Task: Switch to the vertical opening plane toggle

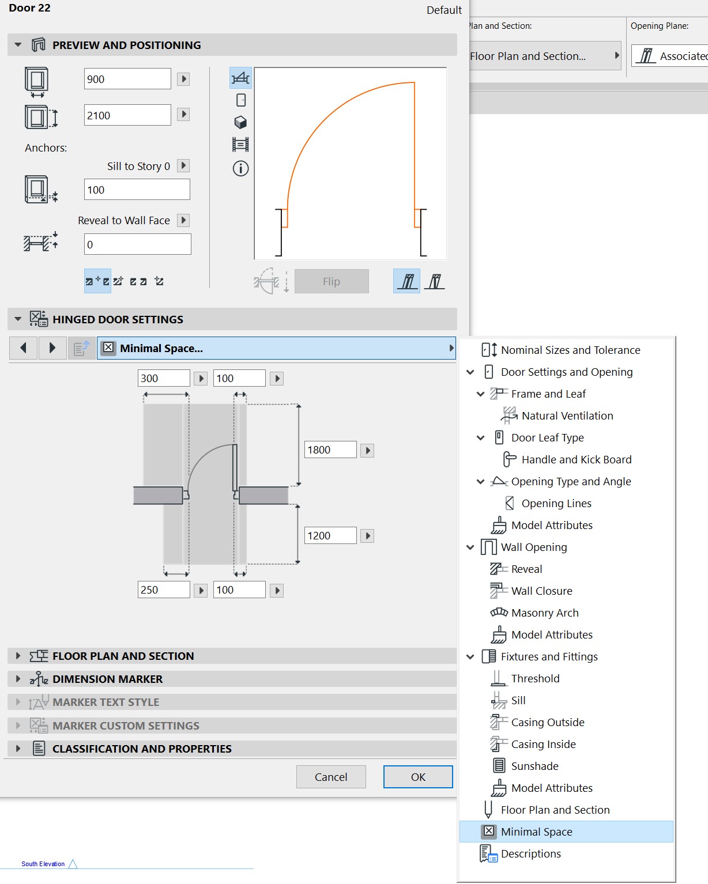Action: (435, 281)
